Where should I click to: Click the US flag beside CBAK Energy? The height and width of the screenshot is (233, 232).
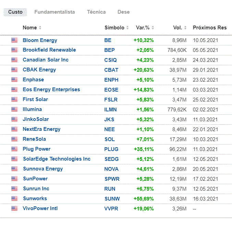tap(14, 70)
